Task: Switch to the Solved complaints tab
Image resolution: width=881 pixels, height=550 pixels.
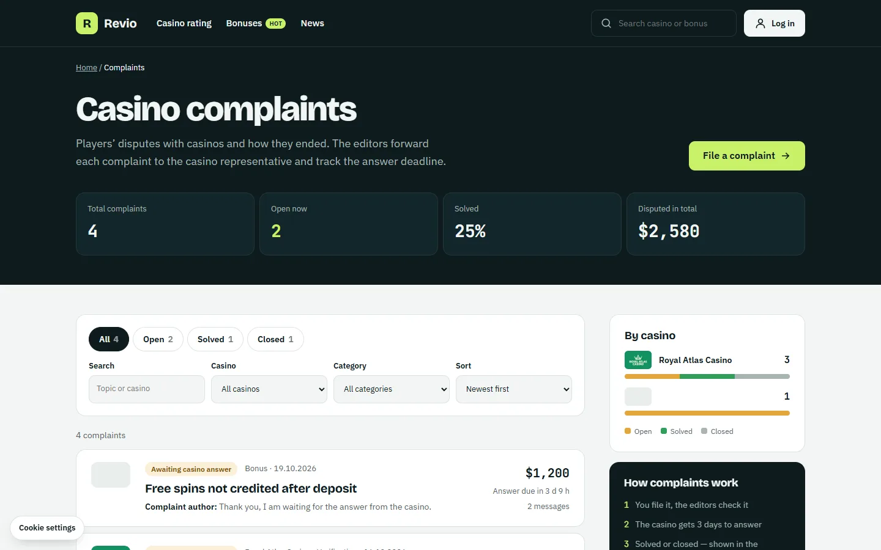Action: tap(215, 339)
